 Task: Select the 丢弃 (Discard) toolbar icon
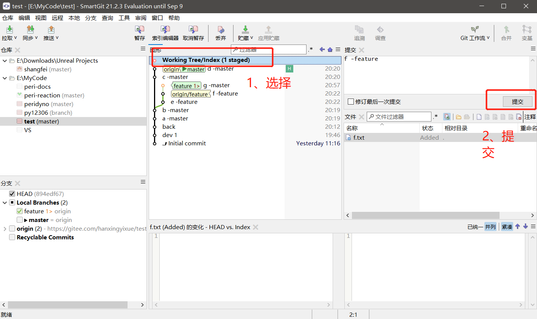coord(221,33)
